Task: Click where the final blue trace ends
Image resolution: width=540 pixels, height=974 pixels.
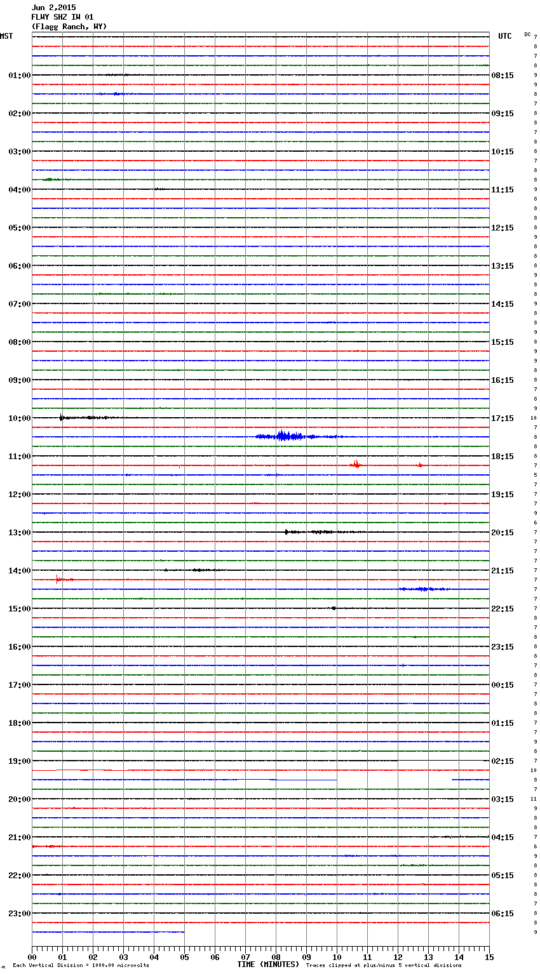Action: 184,932
